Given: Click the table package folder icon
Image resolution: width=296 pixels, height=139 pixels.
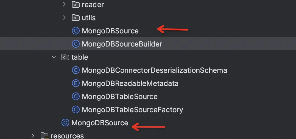Looking at the screenshot, I should (x=65, y=57).
